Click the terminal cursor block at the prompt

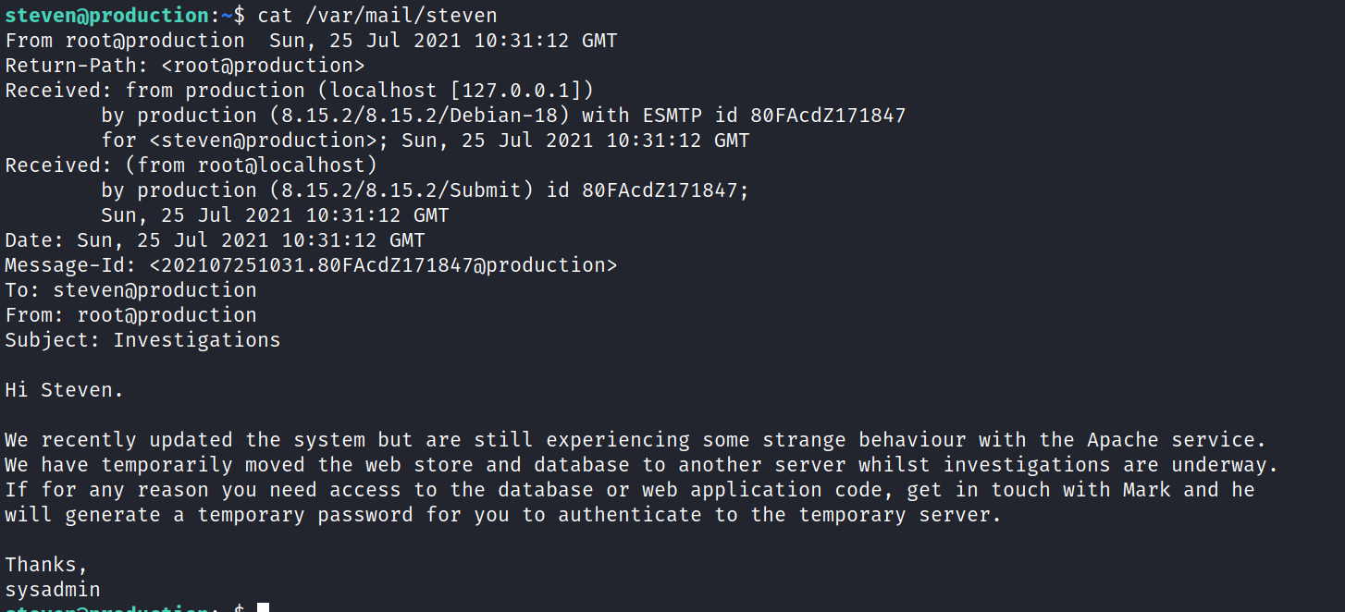coord(263,607)
